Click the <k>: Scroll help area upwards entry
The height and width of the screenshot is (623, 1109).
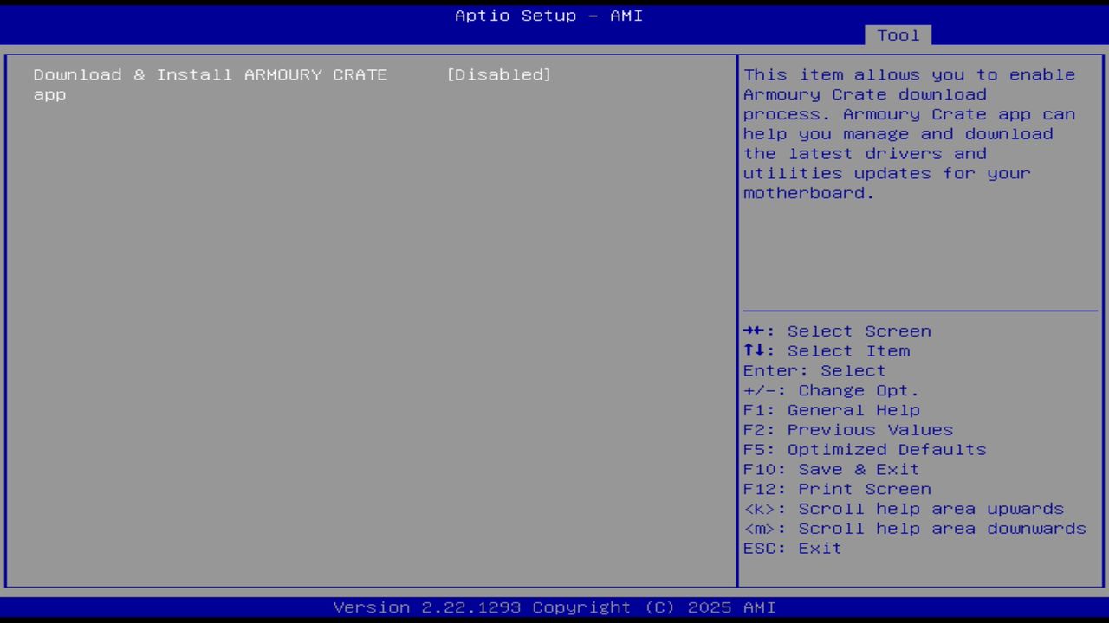[904, 509]
